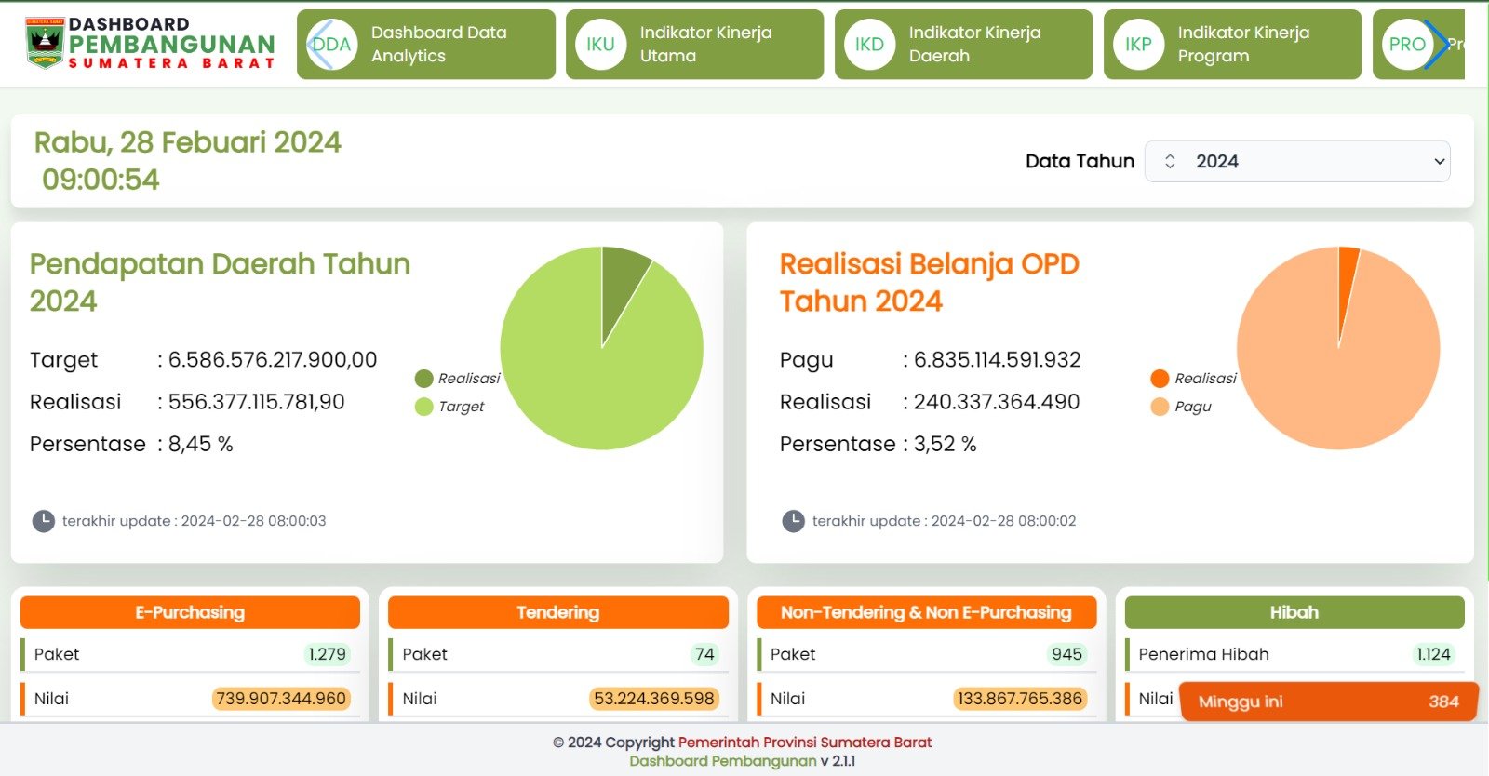Click the Minggu ini 384 button
This screenshot has width=1489, height=776.
tap(1327, 702)
